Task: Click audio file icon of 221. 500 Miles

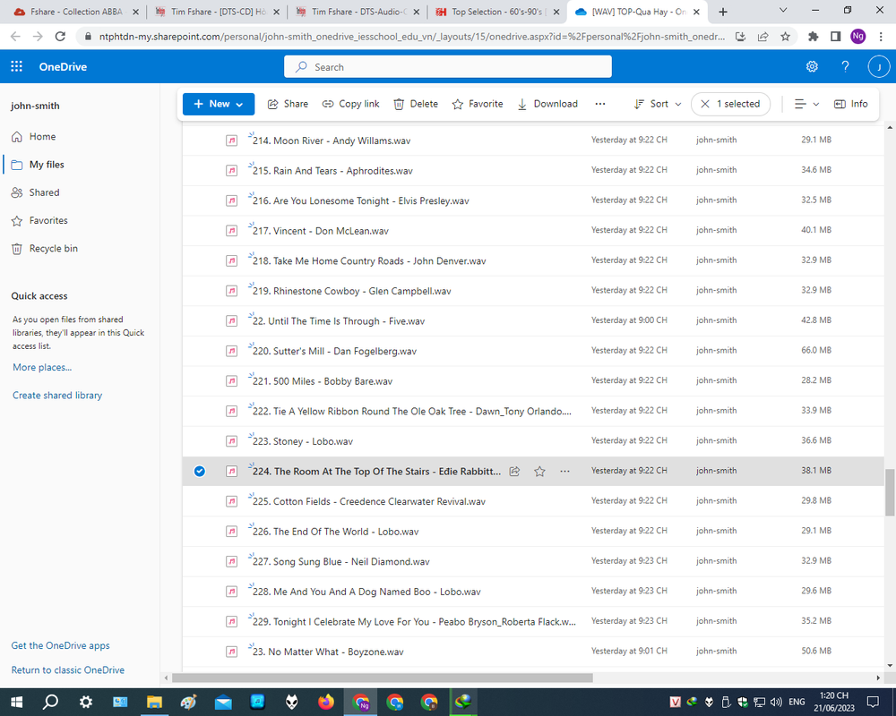Action: click(x=231, y=381)
